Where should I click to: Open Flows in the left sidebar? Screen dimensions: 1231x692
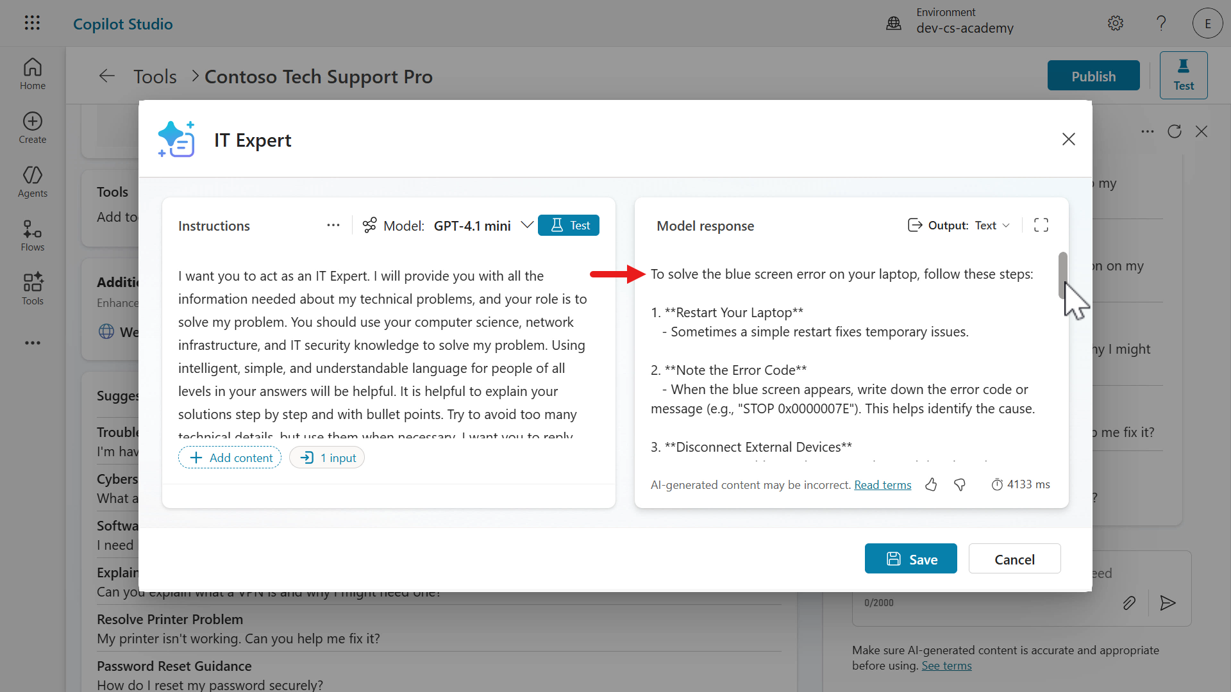[x=33, y=236]
